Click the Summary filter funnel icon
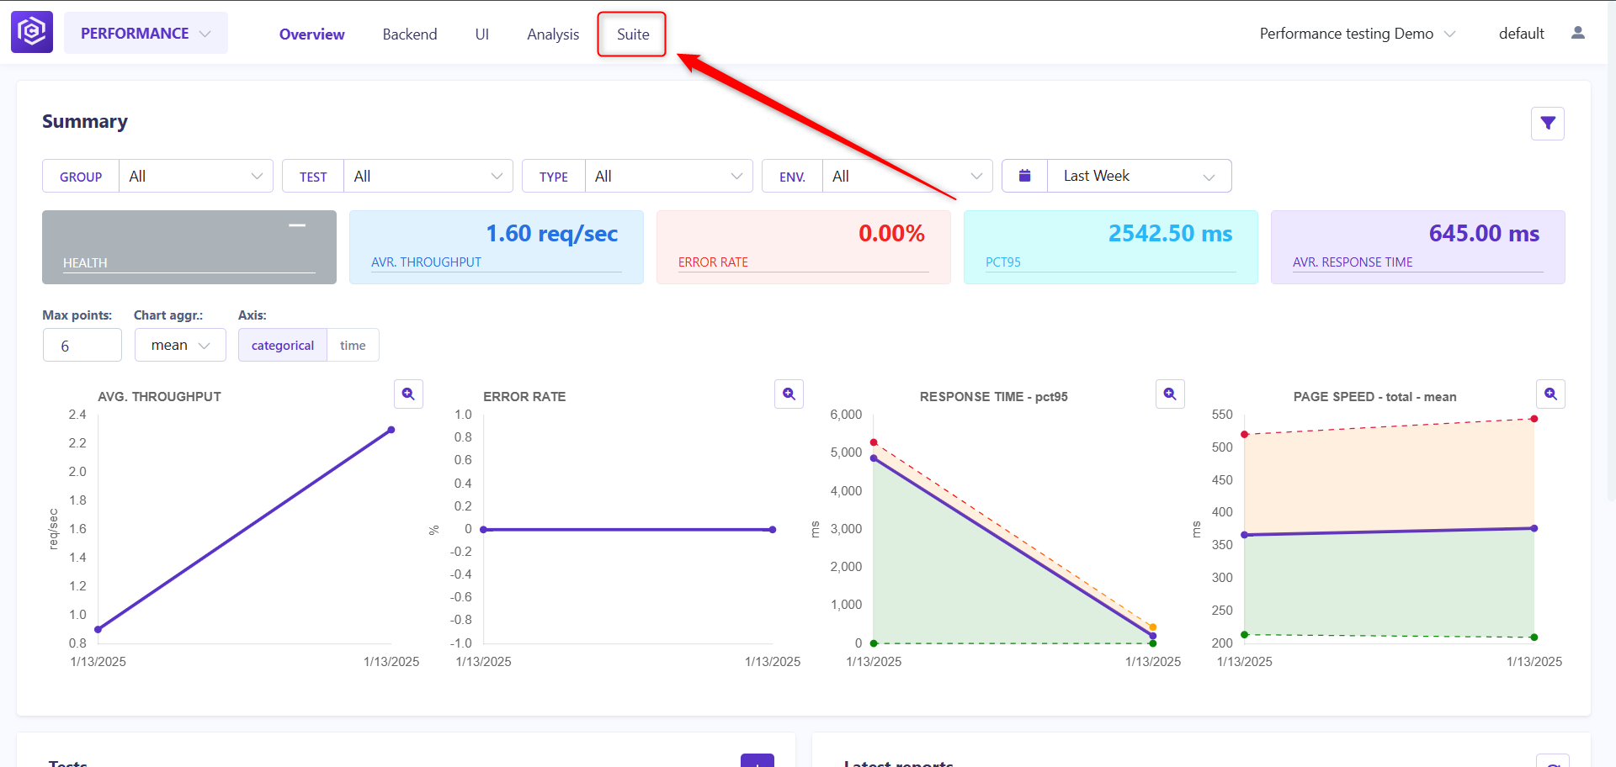Image resolution: width=1616 pixels, height=767 pixels. coord(1547,124)
